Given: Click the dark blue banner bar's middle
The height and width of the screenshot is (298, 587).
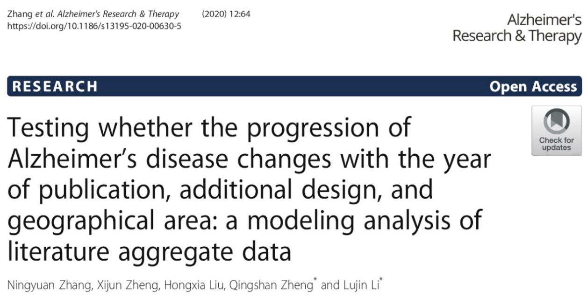Looking at the screenshot, I should [x=294, y=87].
